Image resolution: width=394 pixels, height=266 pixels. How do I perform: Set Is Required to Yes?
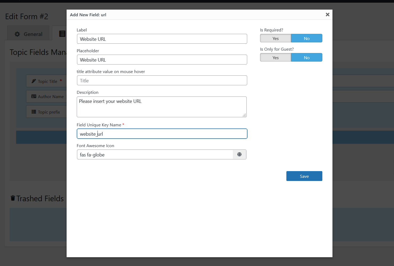275,38
